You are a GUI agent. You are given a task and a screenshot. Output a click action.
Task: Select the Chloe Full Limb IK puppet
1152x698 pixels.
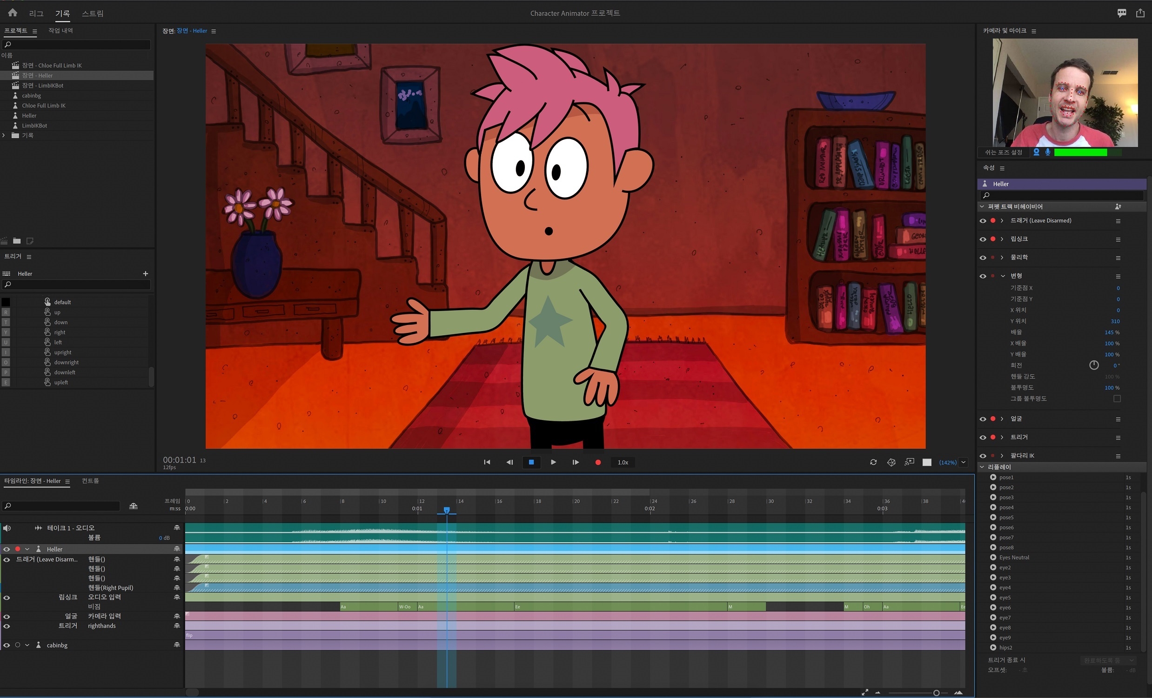43,106
